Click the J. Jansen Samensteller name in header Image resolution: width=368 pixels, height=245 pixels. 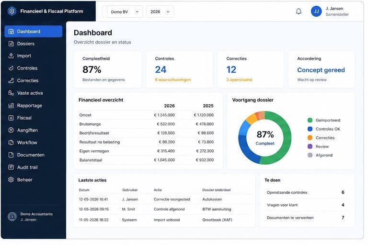pos(337,11)
